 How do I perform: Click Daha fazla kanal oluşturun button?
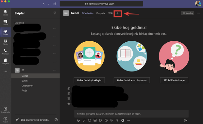tap(132, 80)
